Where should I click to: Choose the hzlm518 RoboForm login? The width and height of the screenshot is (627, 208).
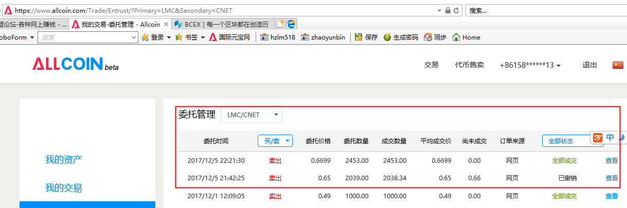pos(278,37)
